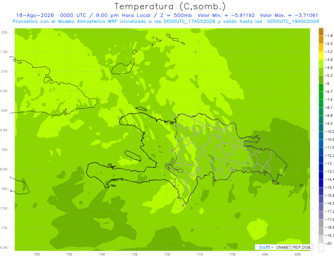Click the '70W' longitude axis label
The width and height of the screenshot is (334, 258).
pyautogui.click(x=232, y=254)
